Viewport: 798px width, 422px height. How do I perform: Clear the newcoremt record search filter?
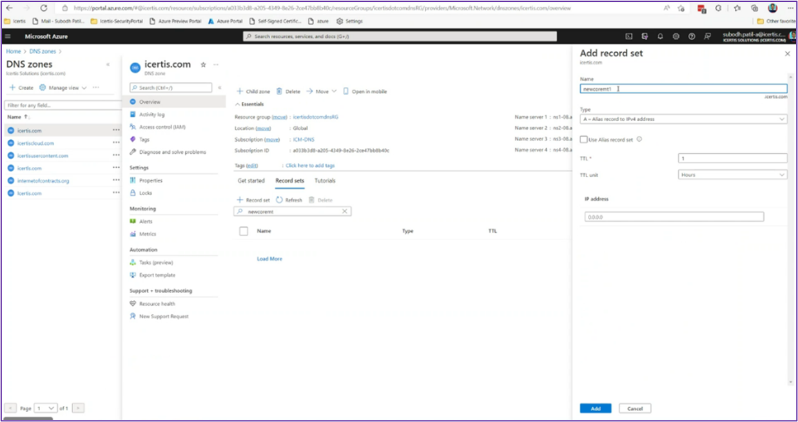(x=344, y=211)
